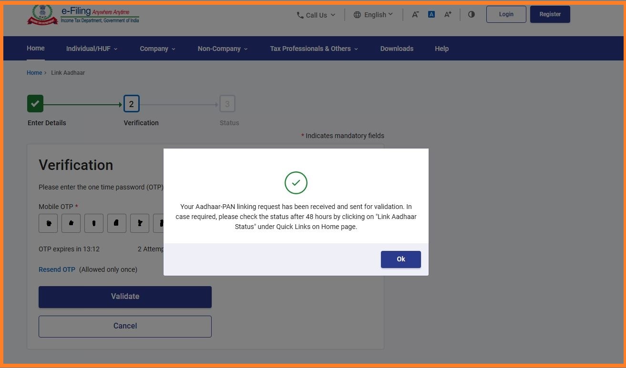The height and width of the screenshot is (368, 626).
Task: Expand the Individual/HUF menu
Action: point(92,49)
